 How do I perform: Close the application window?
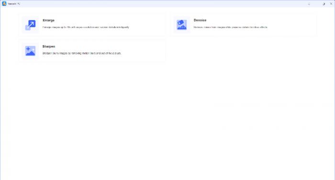coord(331,4)
